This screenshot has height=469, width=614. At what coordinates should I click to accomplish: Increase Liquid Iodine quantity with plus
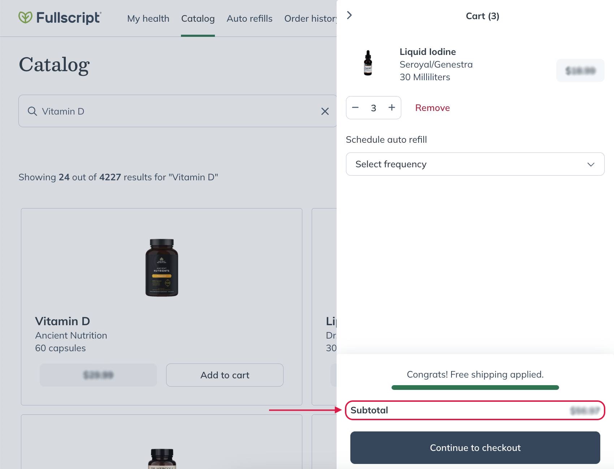(392, 108)
